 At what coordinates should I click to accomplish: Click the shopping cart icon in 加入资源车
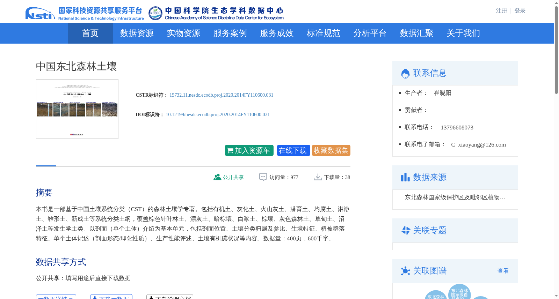(x=230, y=151)
